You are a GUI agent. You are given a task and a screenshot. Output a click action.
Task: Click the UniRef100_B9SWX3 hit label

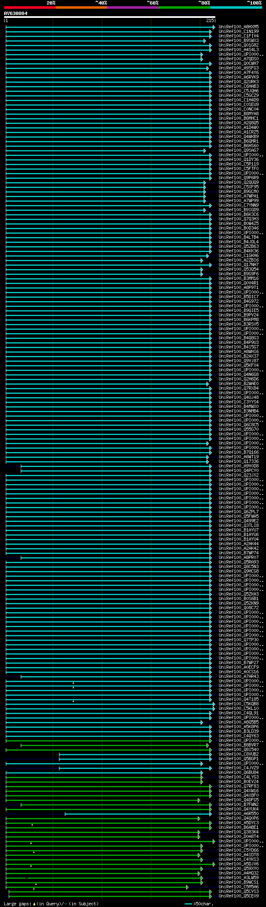coord(239,40)
